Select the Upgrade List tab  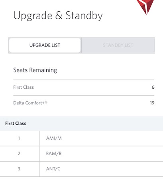[x=45, y=45]
